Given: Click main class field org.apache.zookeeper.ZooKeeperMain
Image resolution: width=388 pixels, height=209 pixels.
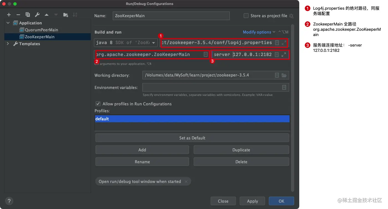Looking at the screenshot, I should click(152, 55).
